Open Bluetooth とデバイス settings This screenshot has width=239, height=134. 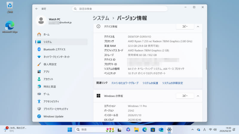tap(61, 49)
